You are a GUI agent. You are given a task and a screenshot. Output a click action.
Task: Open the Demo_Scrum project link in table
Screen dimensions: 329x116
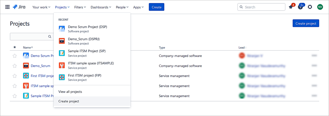pyautogui.click(x=40, y=66)
